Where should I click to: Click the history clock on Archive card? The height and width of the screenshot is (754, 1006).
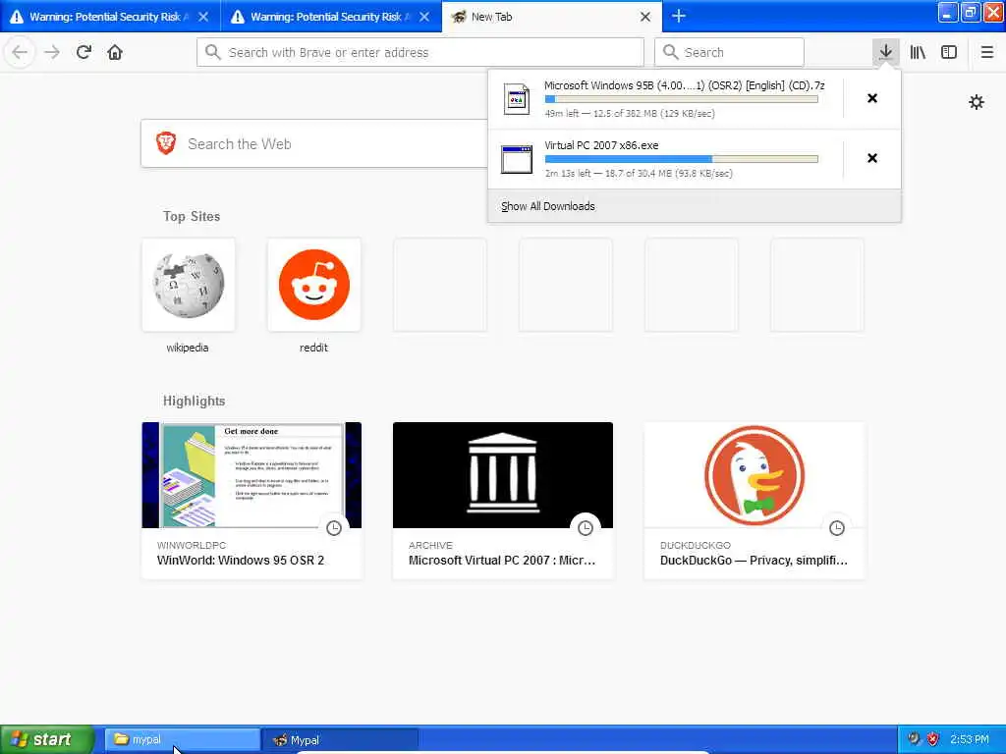pyautogui.click(x=586, y=527)
